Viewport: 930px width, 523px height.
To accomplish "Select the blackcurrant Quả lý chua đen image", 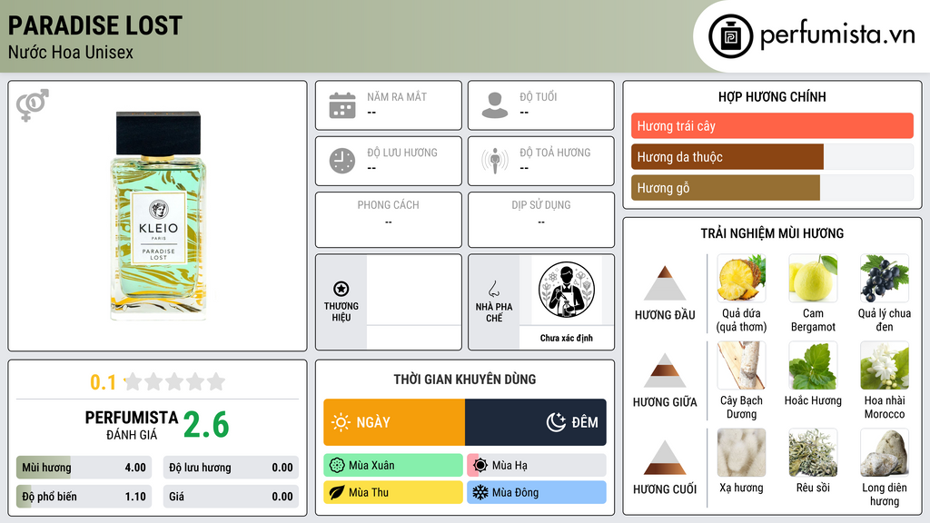I will click(885, 278).
